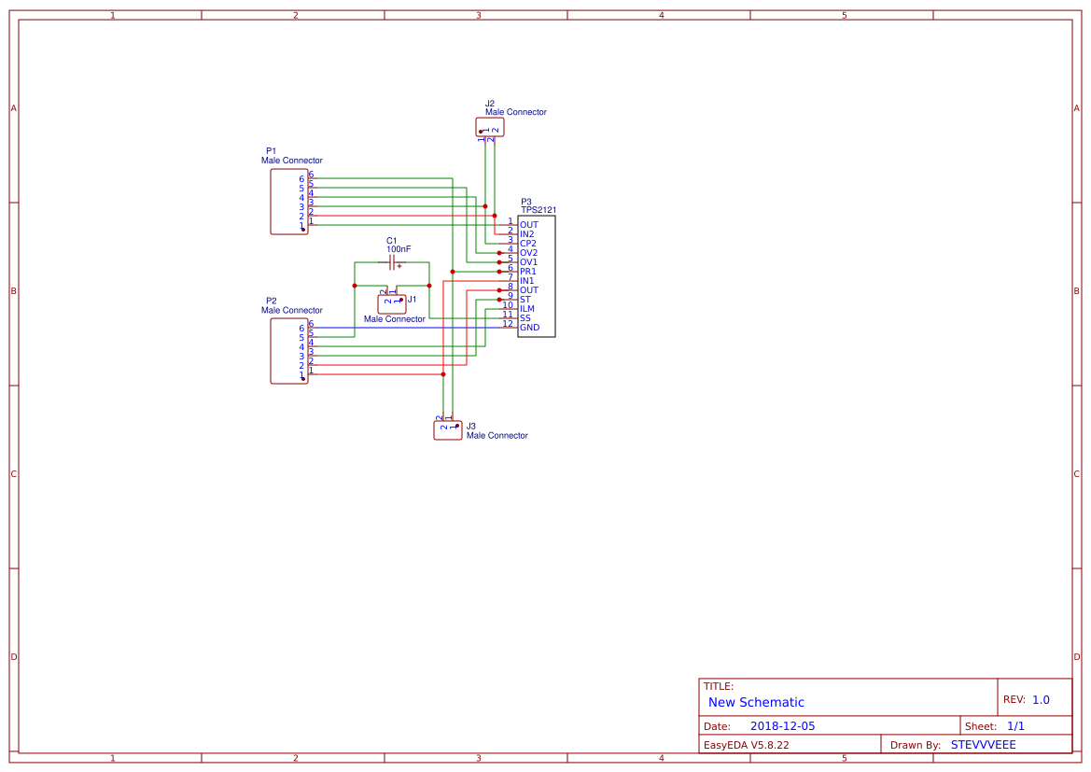Click the ground symbol under connector P1
Viewport: 1091px width, 772px height.
(x=301, y=230)
